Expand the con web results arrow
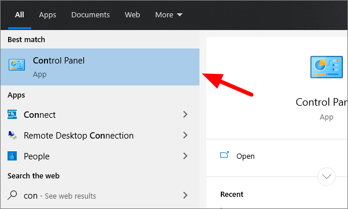 [x=186, y=195]
